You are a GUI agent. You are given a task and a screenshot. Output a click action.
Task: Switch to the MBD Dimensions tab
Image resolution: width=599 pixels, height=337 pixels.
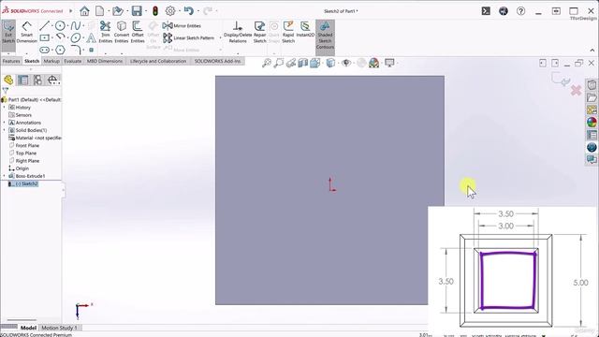point(105,61)
